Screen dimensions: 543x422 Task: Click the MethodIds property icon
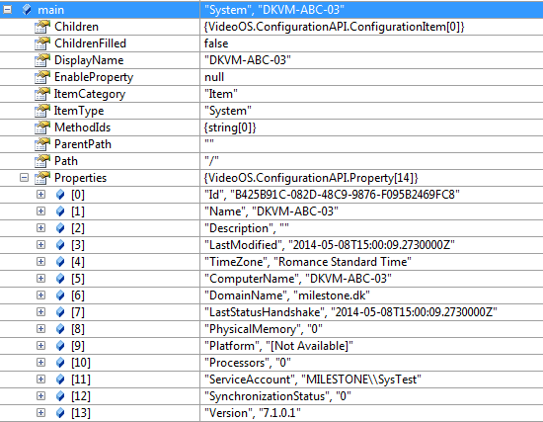click(42, 127)
